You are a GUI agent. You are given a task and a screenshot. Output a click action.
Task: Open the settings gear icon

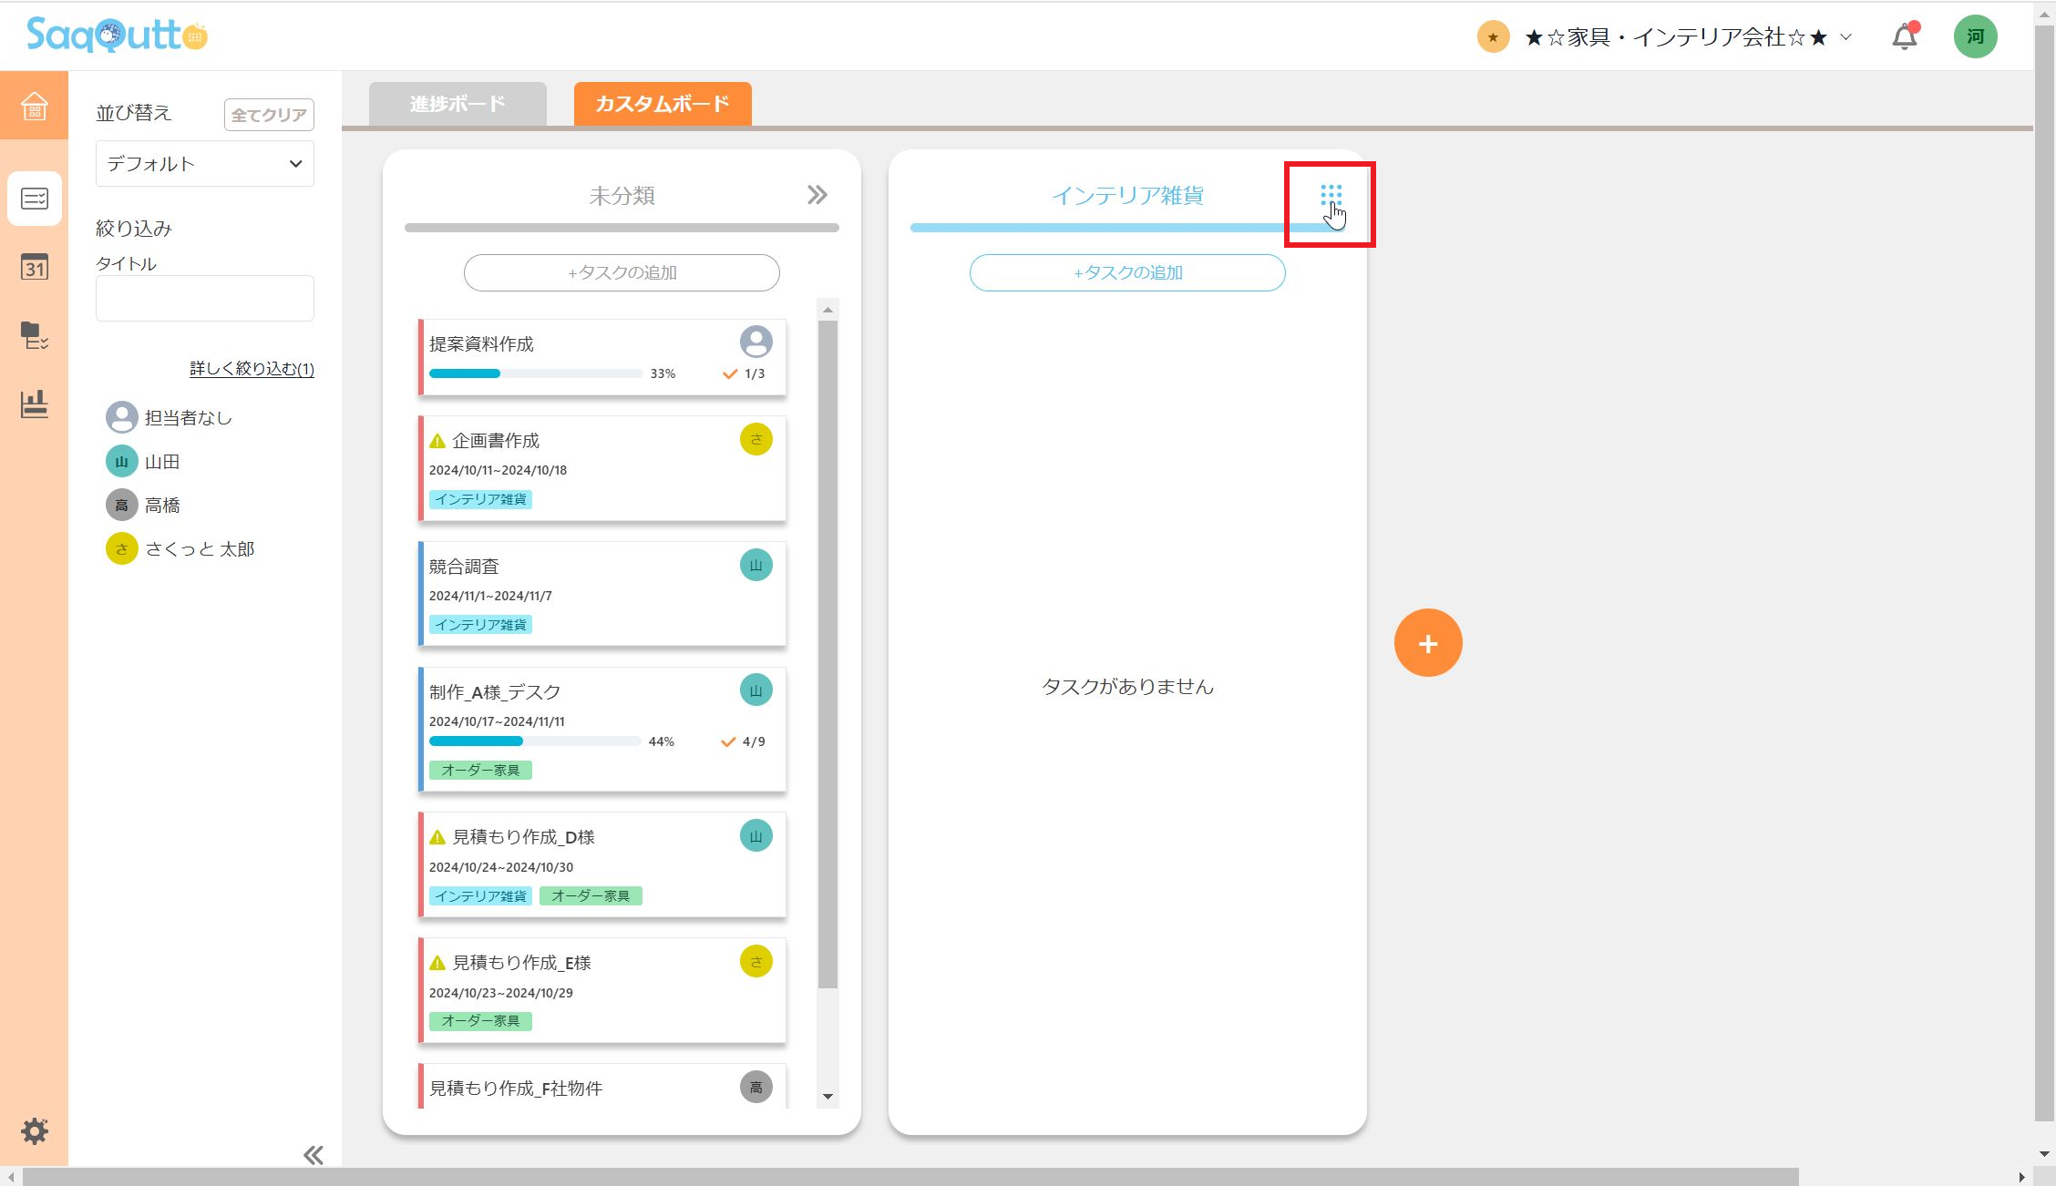tap(34, 1131)
